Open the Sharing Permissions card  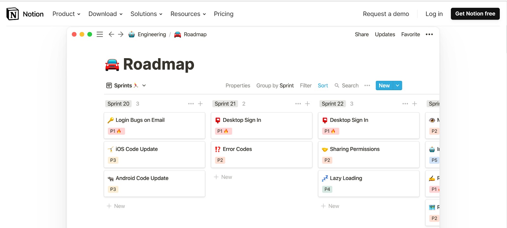pos(369,155)
